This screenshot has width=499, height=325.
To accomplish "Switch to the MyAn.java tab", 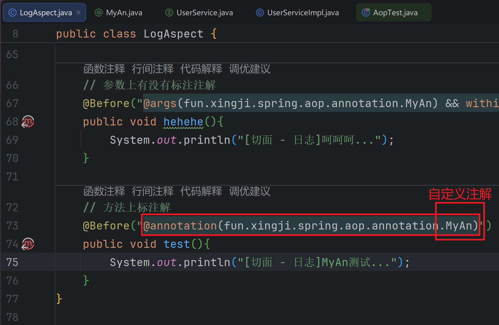I will coord(124,13).
